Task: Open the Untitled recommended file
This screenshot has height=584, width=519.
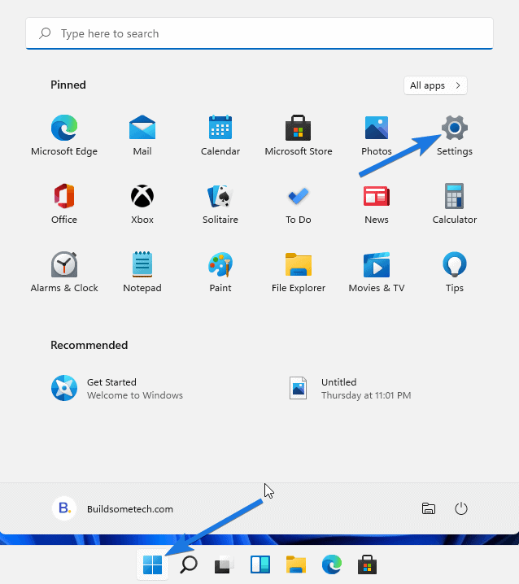Action: coord(350,388)
